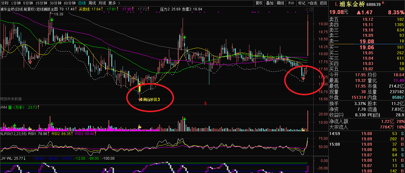The height and width of the screenshot is (173, 405).
Task: Click the 支撑2: 16.94 label
Action: click(192, 9)
